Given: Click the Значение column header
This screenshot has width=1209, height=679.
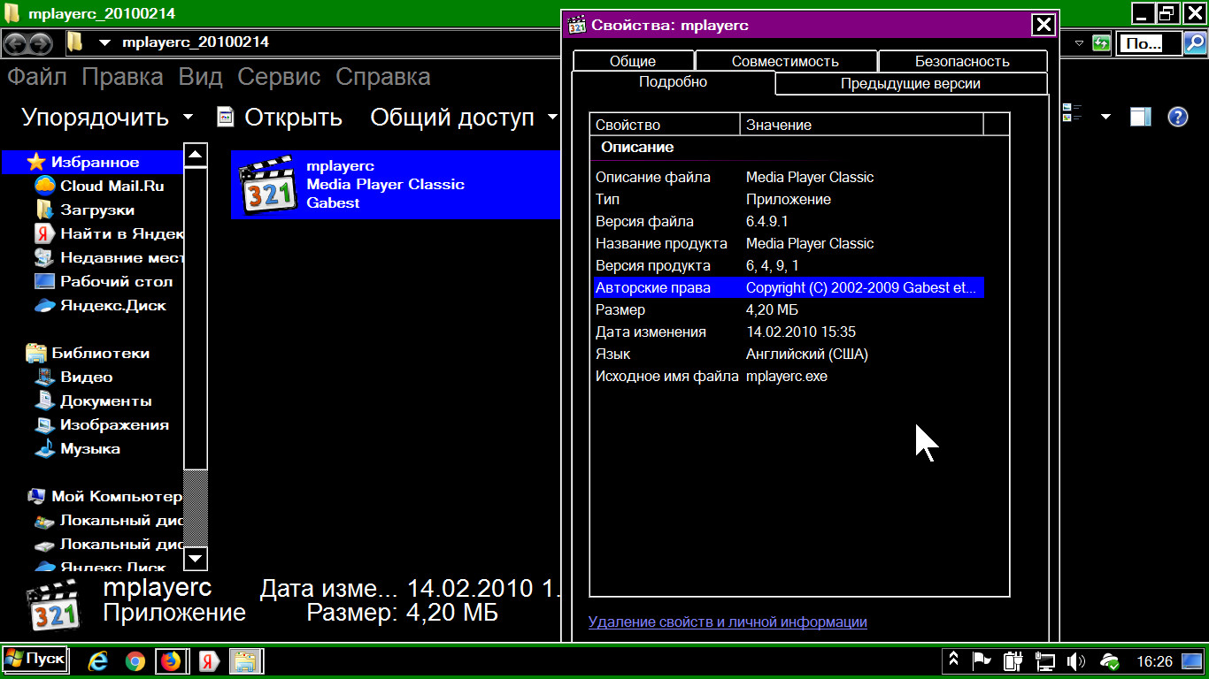Looking at the screenshot, I should click(862, 125).
